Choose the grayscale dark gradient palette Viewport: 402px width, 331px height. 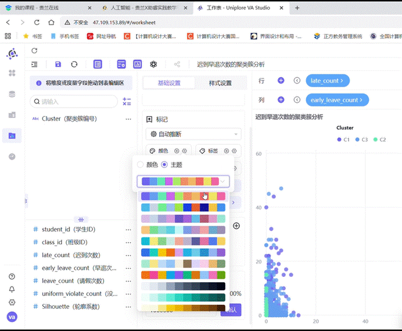pos(183,286)
